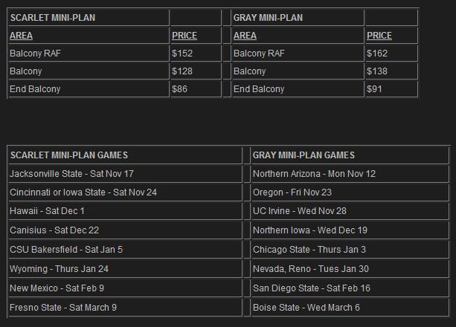The image size is (456, 327).
Task: Select the Nevada, Reno Tues Jan 30 game
Action: click(311, 269)
